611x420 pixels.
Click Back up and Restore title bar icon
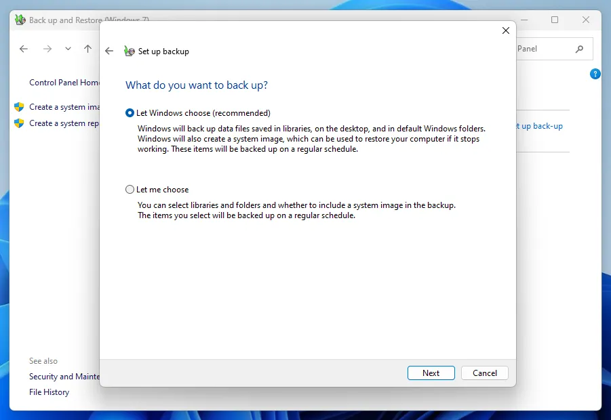point(20,20)
